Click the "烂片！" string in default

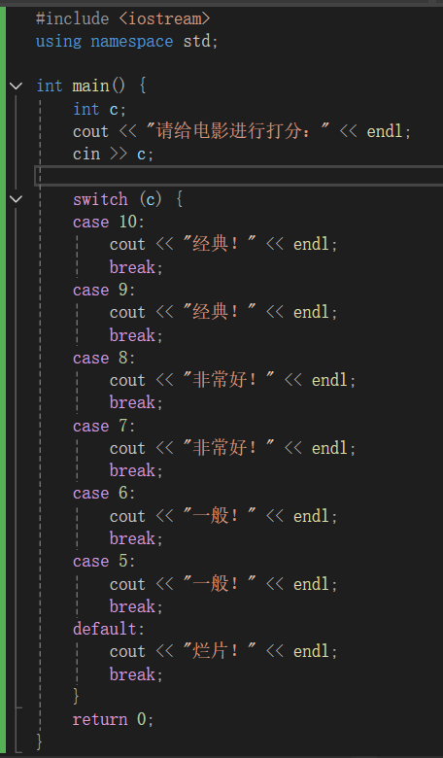click(x=220, y=651)
